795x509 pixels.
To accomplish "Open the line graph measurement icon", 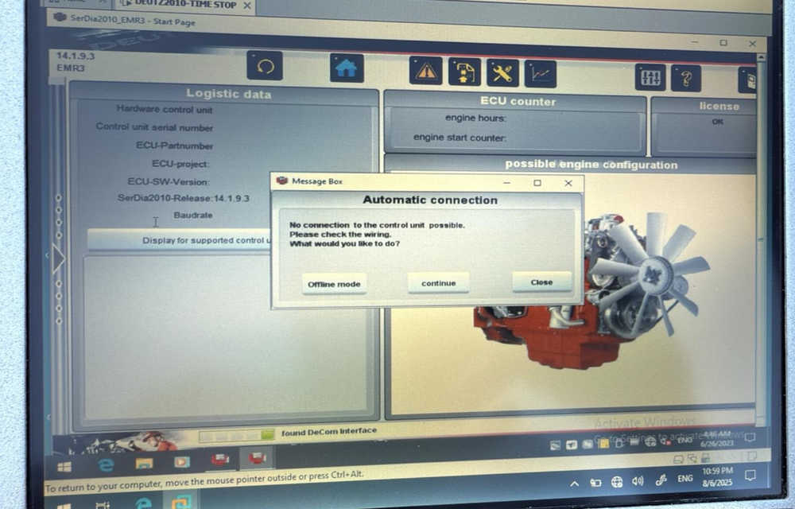I will click(541, 75).
